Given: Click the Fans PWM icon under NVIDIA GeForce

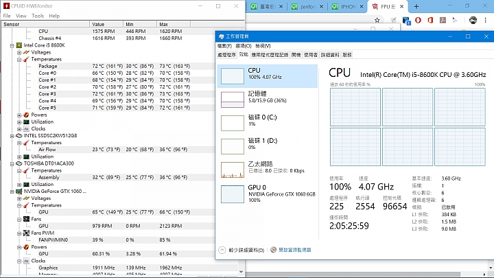Looking at the screenshot, I should coord(27,233).
